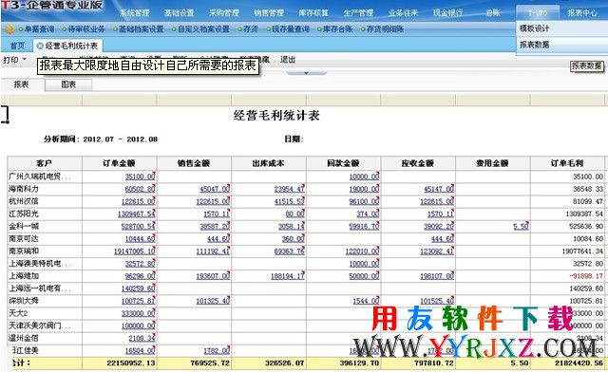Open the 生产管理 menu
This screenshot has height=372, width=608.
click(x=359, y=12)
